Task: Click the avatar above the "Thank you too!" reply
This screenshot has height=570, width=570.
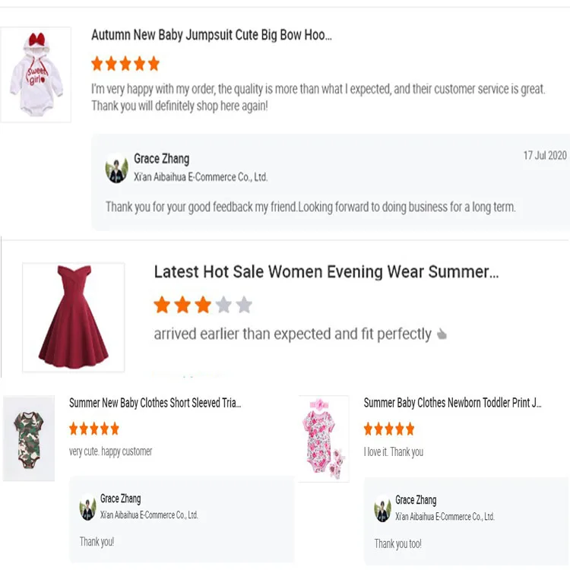Action: click(382, 509)
